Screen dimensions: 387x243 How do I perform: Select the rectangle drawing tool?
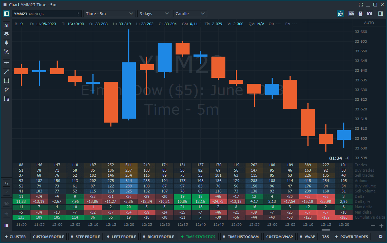coord(6,80)
